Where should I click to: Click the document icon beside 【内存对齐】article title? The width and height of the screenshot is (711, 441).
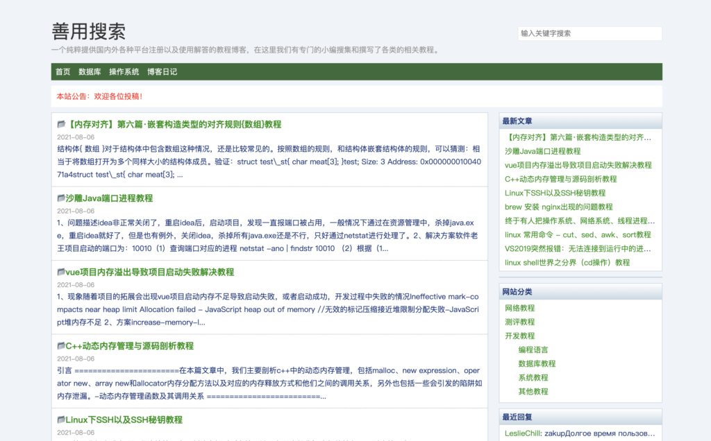click(61, 124)
